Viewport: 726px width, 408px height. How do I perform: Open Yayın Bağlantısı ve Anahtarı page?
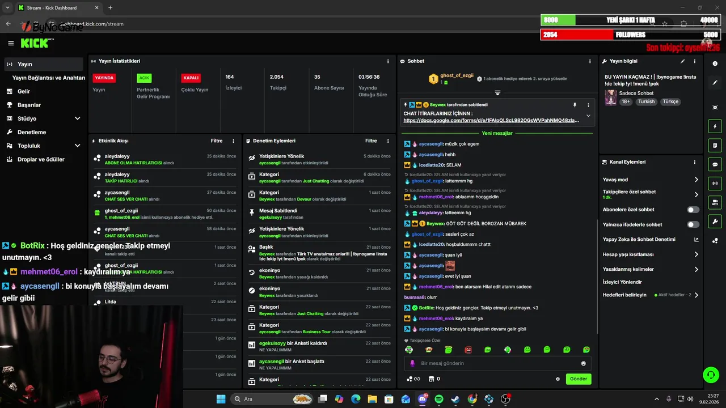[48, 78]
